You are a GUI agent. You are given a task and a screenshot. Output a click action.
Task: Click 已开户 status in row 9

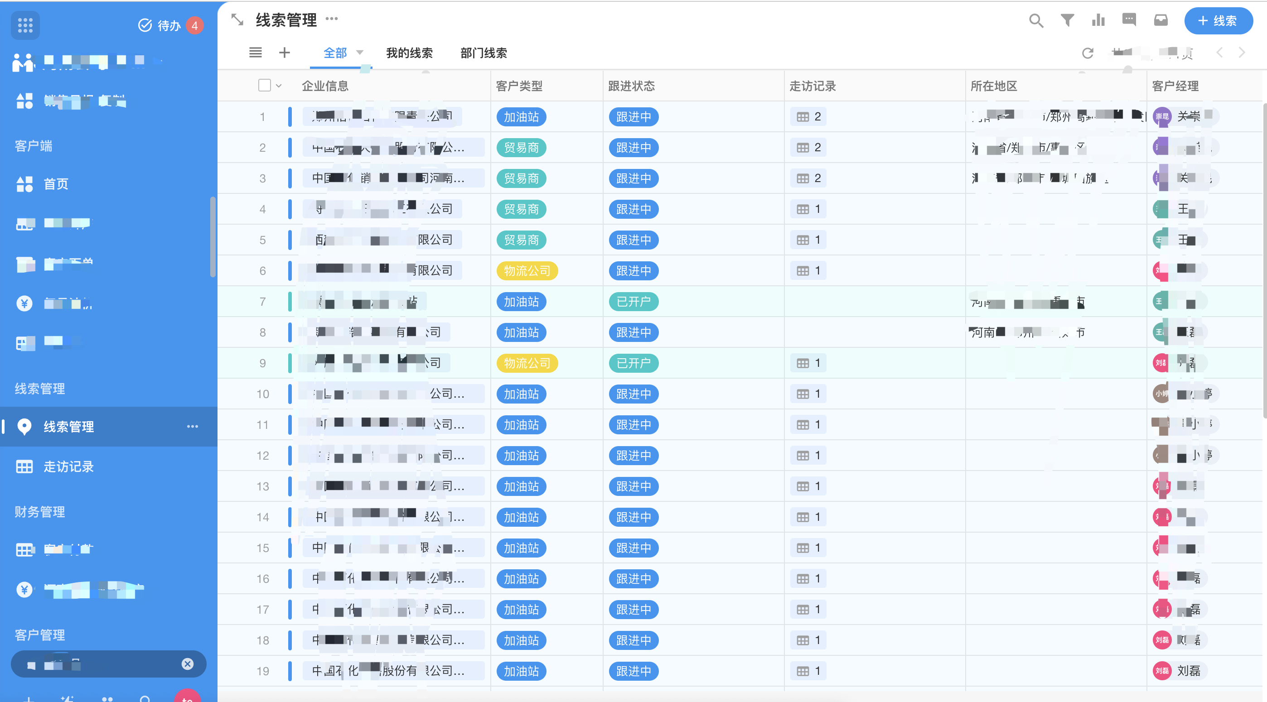[633, 363]
